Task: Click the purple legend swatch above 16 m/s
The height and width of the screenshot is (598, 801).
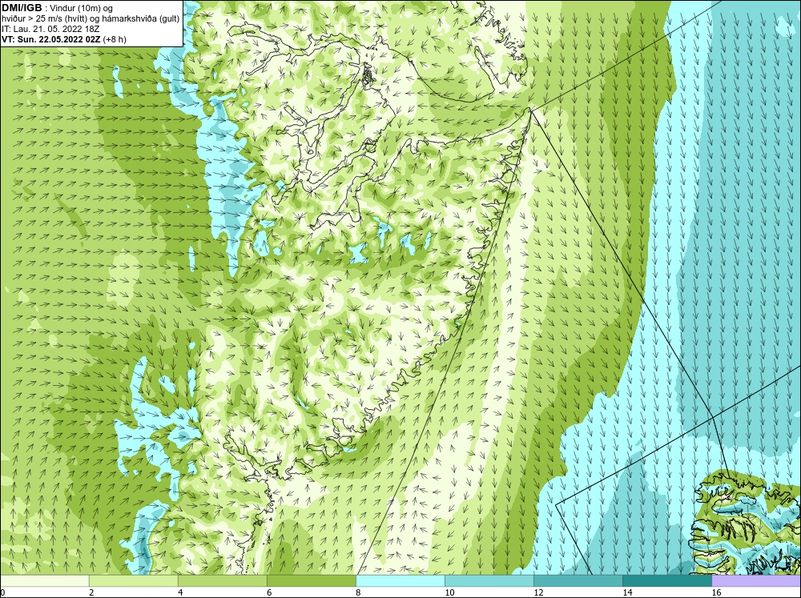Action: click(756, 581)
